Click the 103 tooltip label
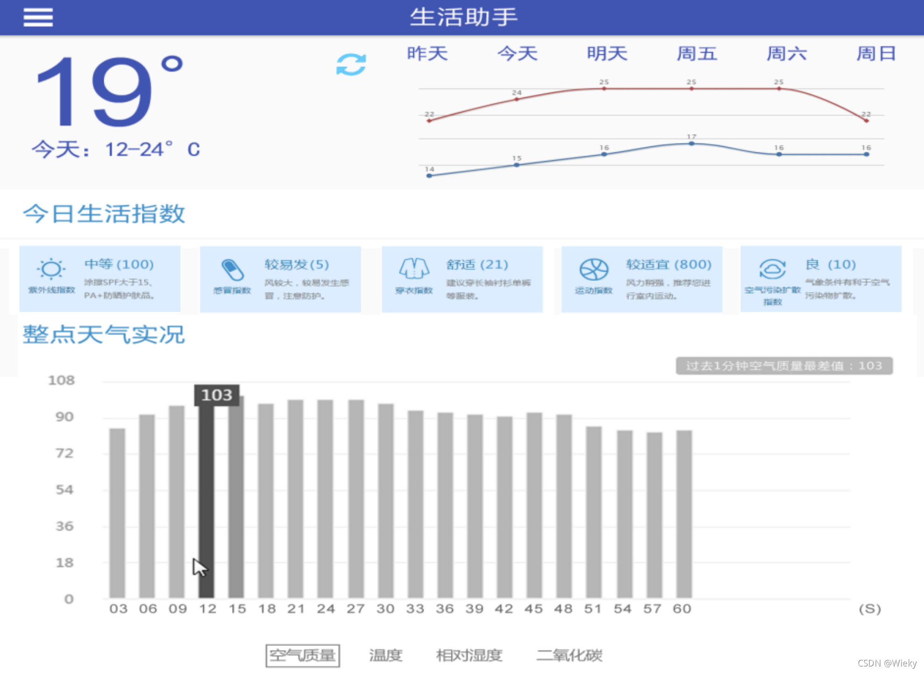Image resolution: width=924 pixels, height=673 pixels. (x=217, y=395)
